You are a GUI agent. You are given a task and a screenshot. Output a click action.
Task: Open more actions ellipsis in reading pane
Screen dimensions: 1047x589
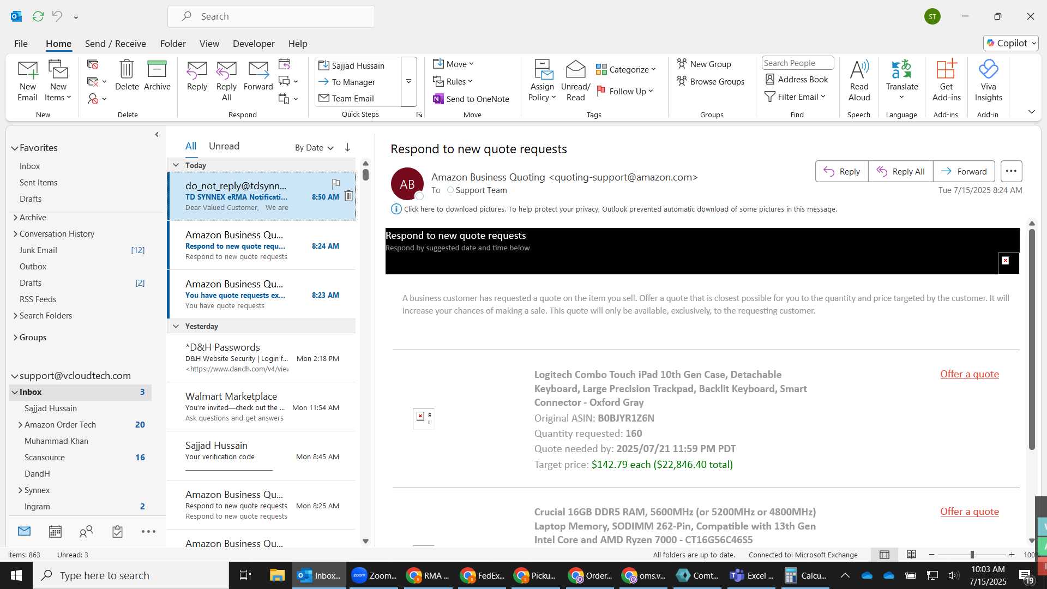tap(1011, 171)
